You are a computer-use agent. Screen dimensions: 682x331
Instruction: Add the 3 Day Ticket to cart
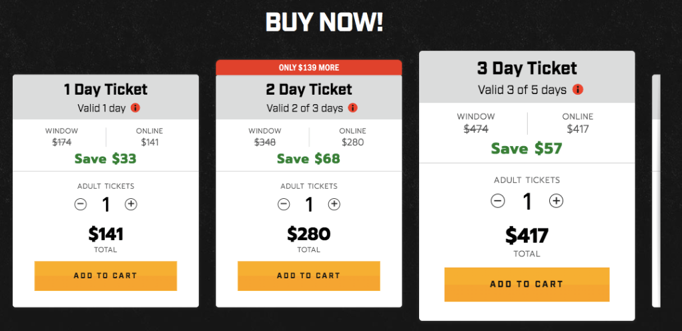click(x=527, y=284)
